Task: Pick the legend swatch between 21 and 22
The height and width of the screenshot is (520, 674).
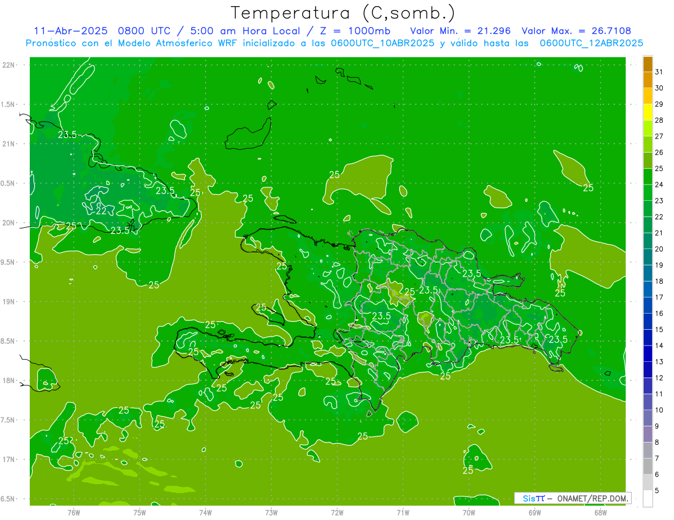Action: point(648,225)
